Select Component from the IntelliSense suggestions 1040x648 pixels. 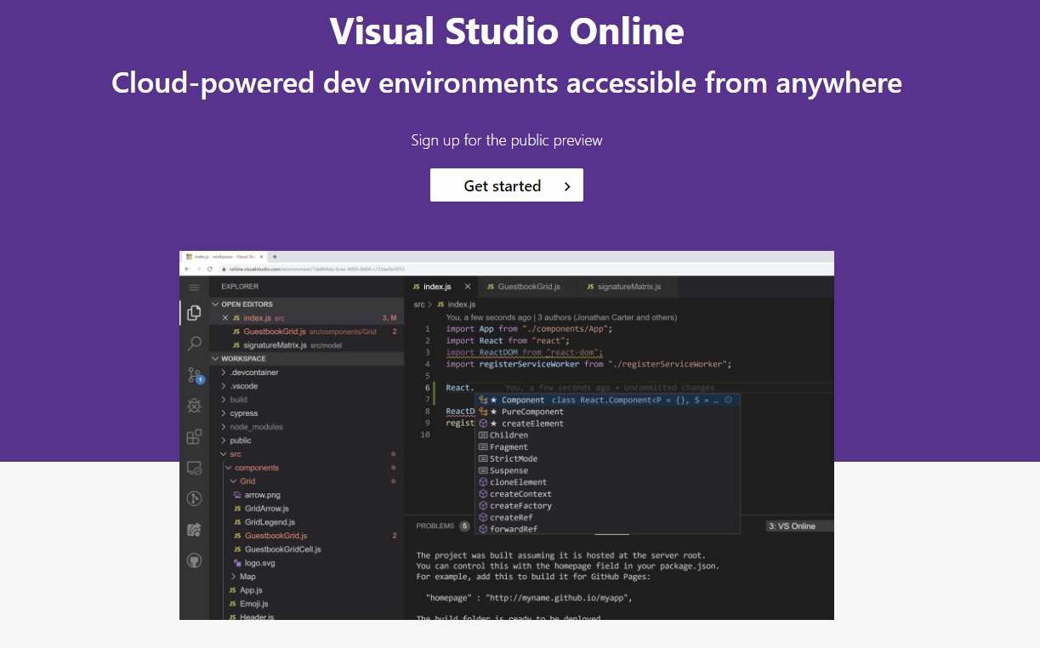click(522, 400)
